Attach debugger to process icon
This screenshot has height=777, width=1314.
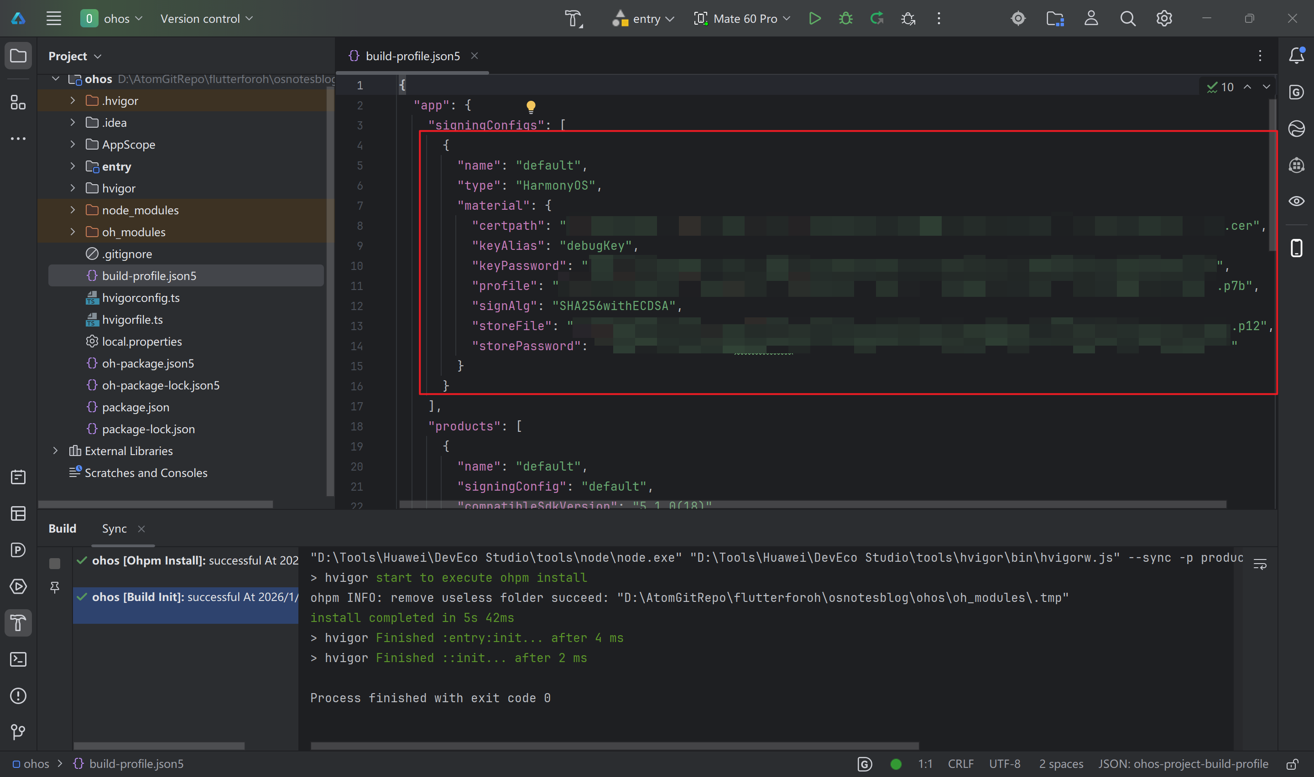point(907,19)
